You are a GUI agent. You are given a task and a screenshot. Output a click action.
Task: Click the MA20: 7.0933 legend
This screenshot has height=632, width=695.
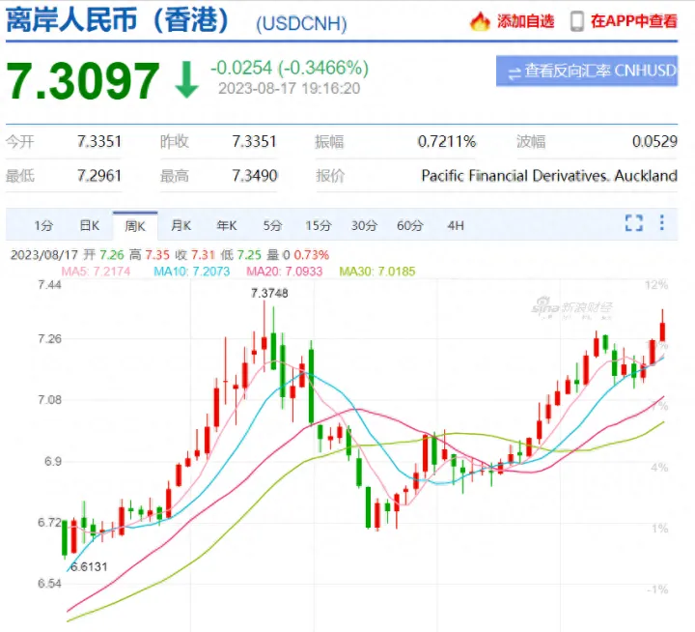[x=285, y=272]
